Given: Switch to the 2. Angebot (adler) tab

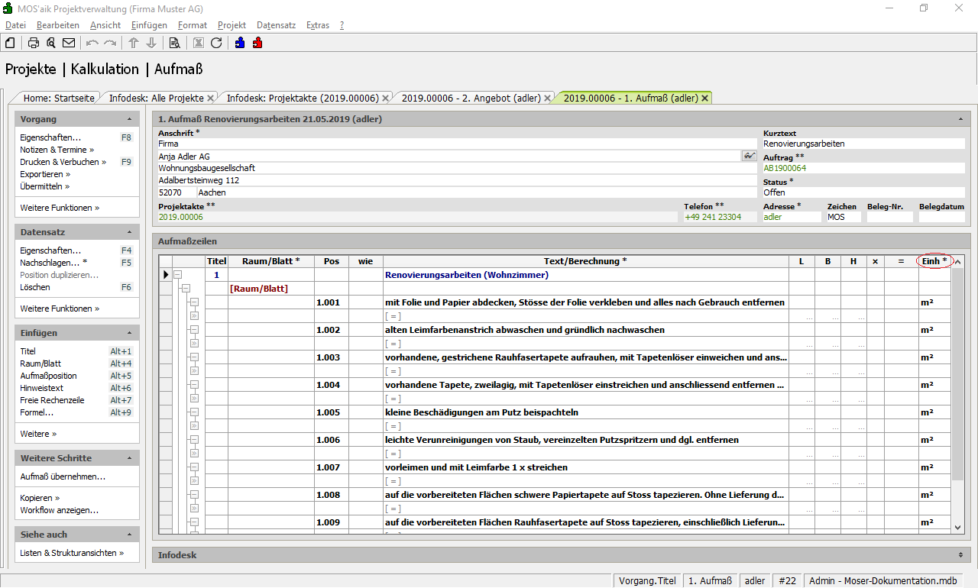Looking at the screenshot, I should [x=471, y=98].
